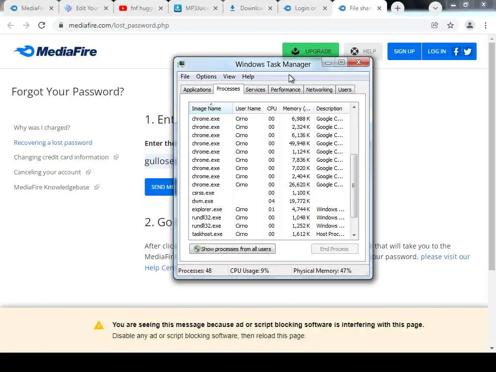This screenshot has width=496, height=372.
Task: Click the MediaFire logo
Action: (55, 51)
